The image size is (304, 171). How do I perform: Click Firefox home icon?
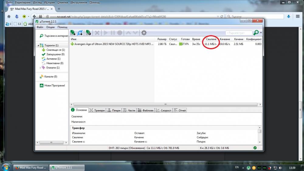[x=9, y=17]
